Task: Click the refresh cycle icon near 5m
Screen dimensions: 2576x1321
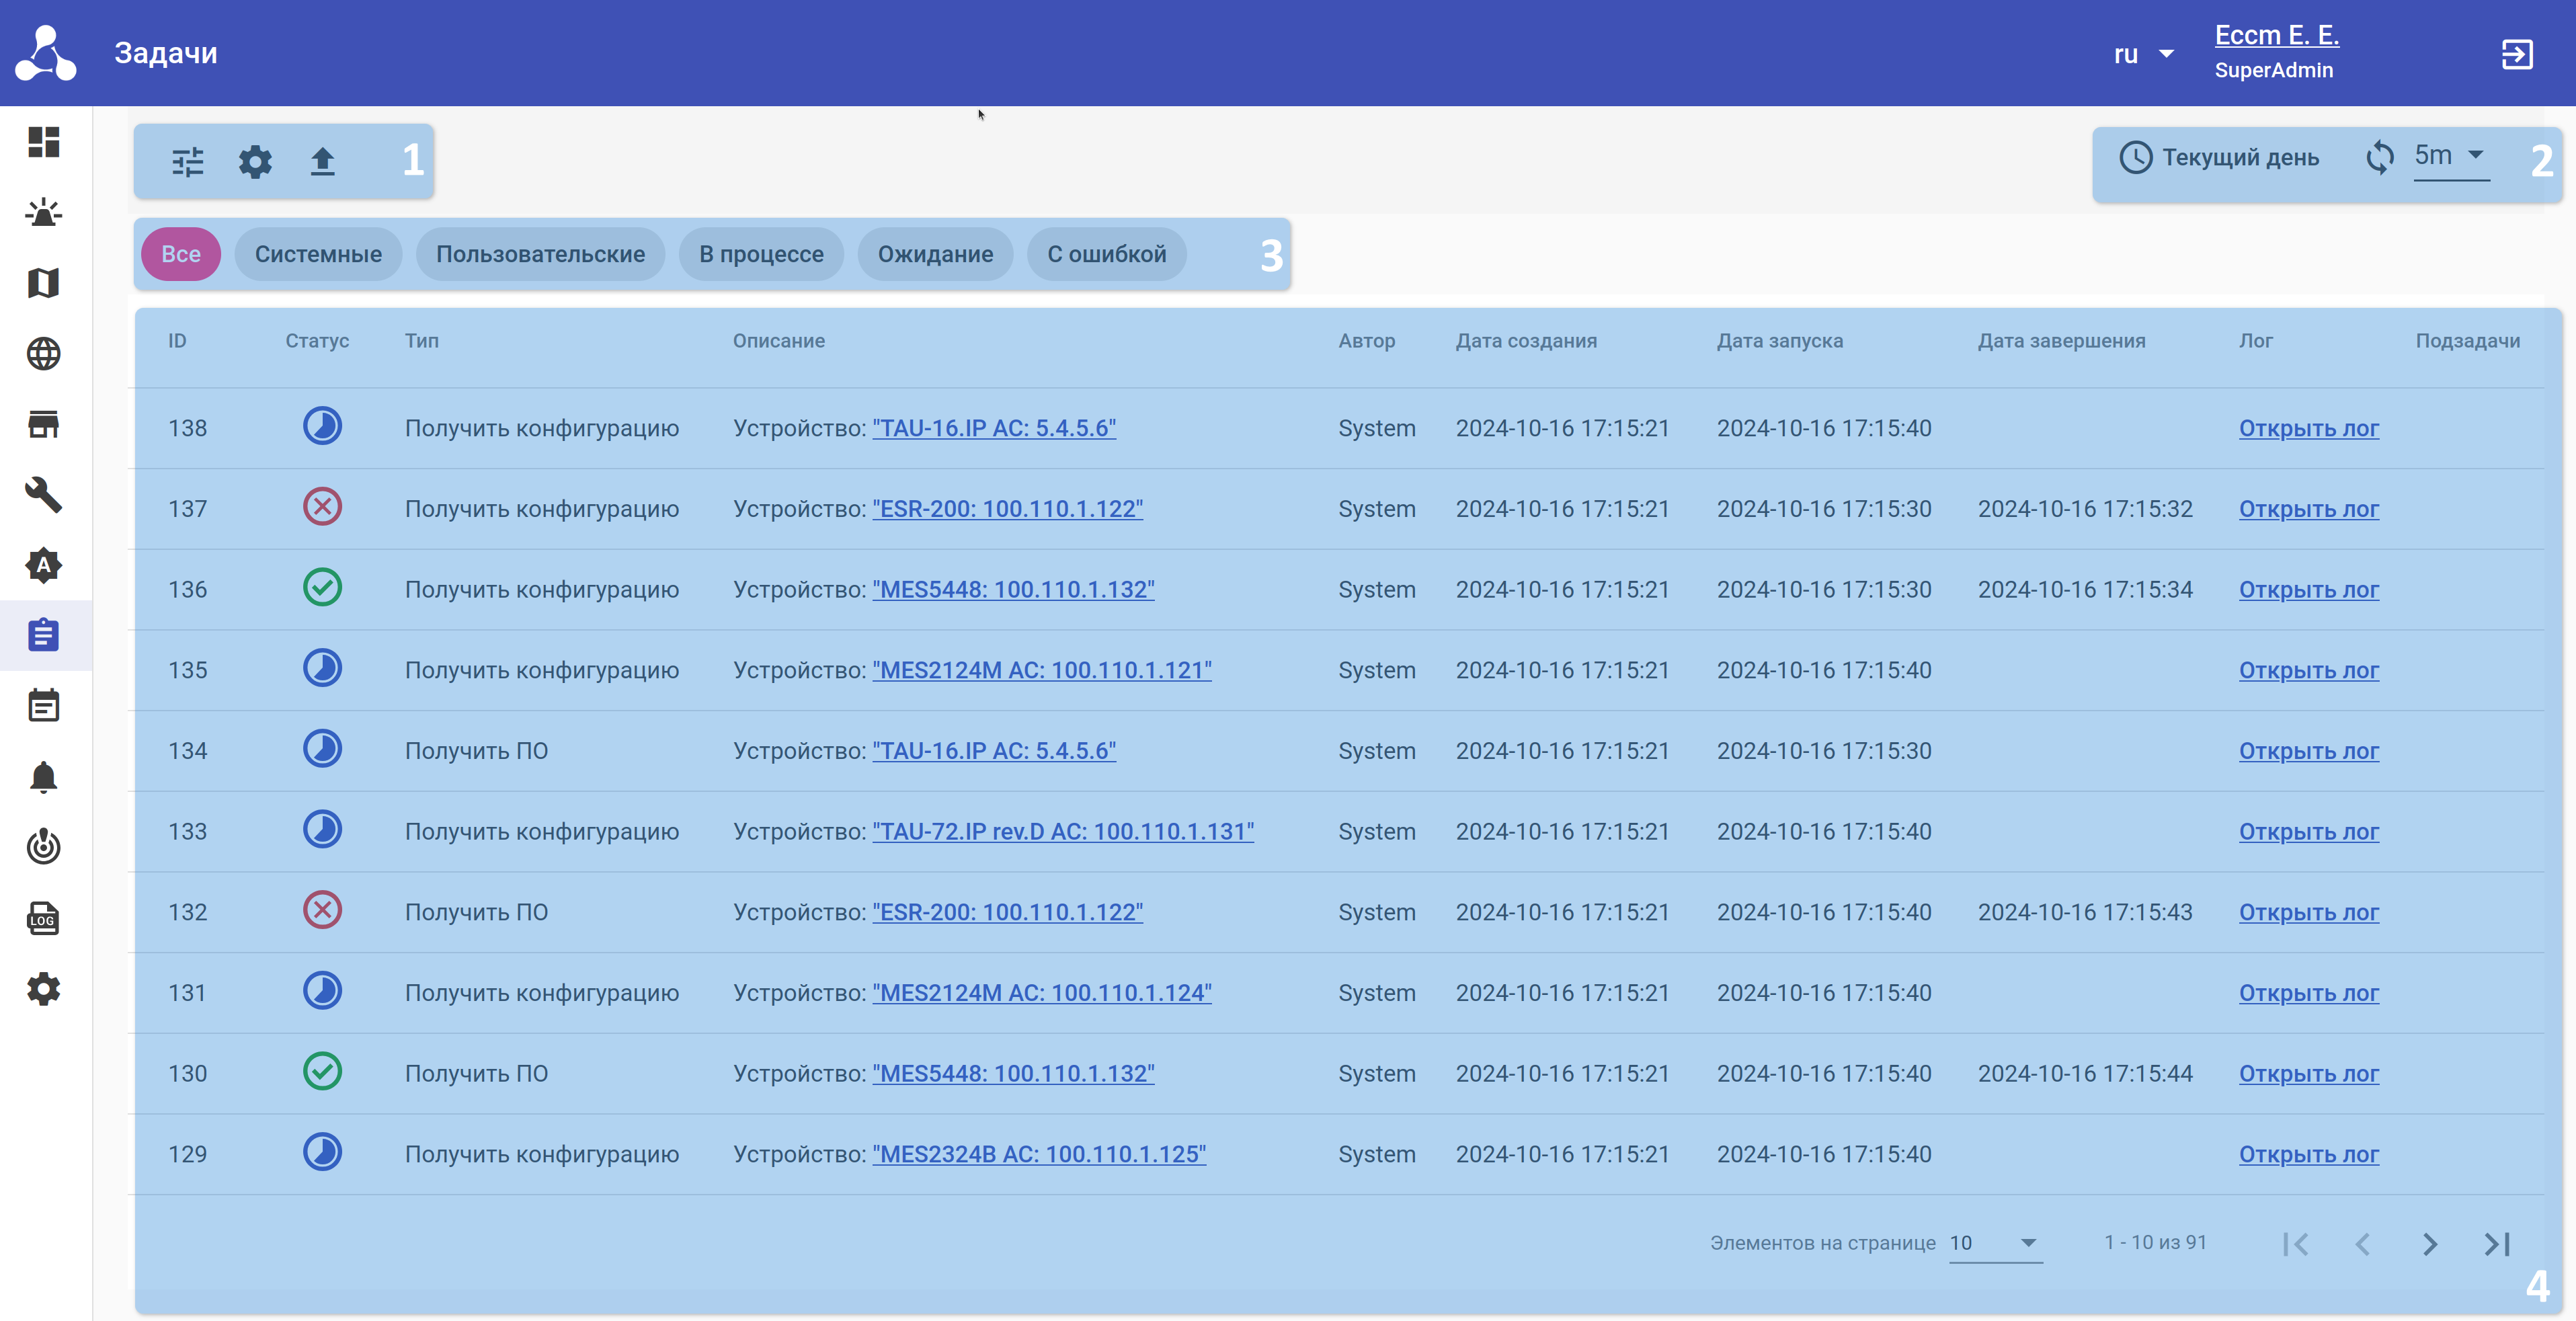Action: pyautogui.click(x=2380, y=157)
